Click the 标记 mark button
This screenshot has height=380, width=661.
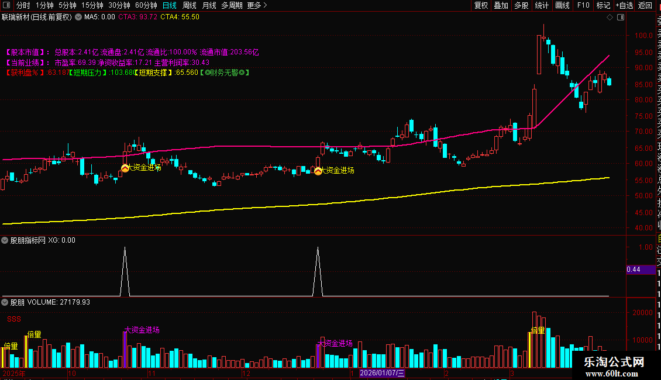click(x=603, y=5)
